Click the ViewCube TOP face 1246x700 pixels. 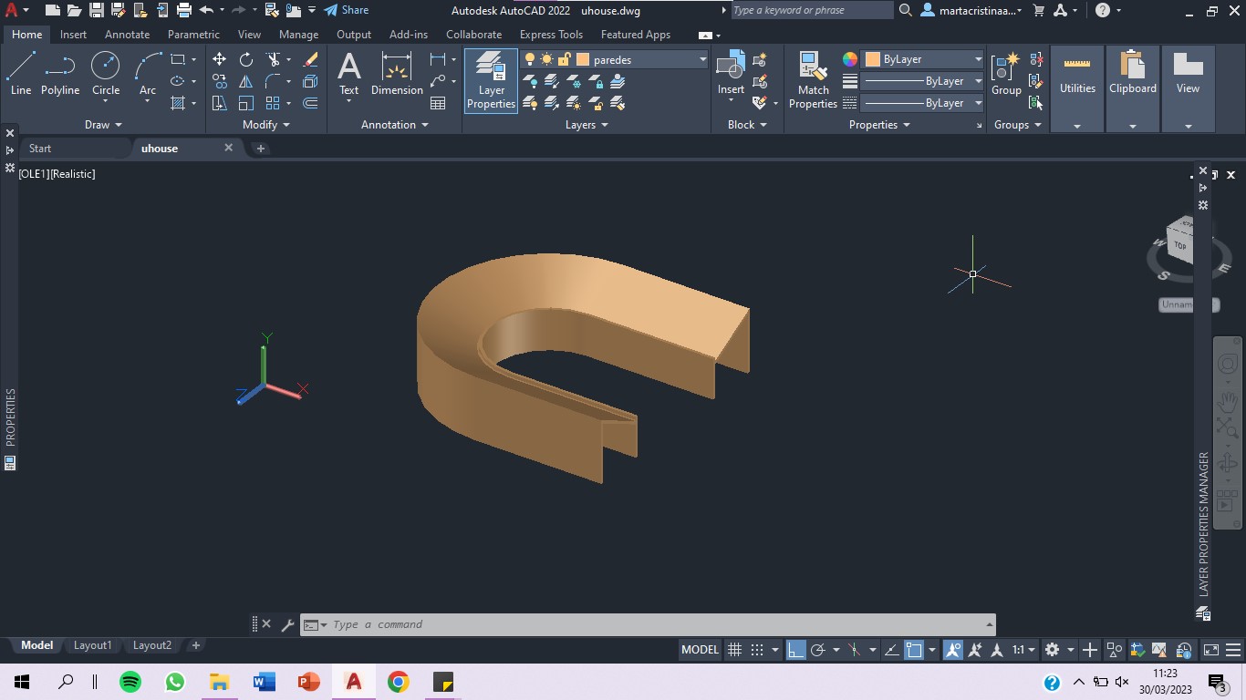1180,246
